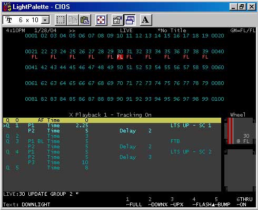Screen dimensions: 258x210
Task: Click softkey 1 FULL
Action: coord(134,202)
